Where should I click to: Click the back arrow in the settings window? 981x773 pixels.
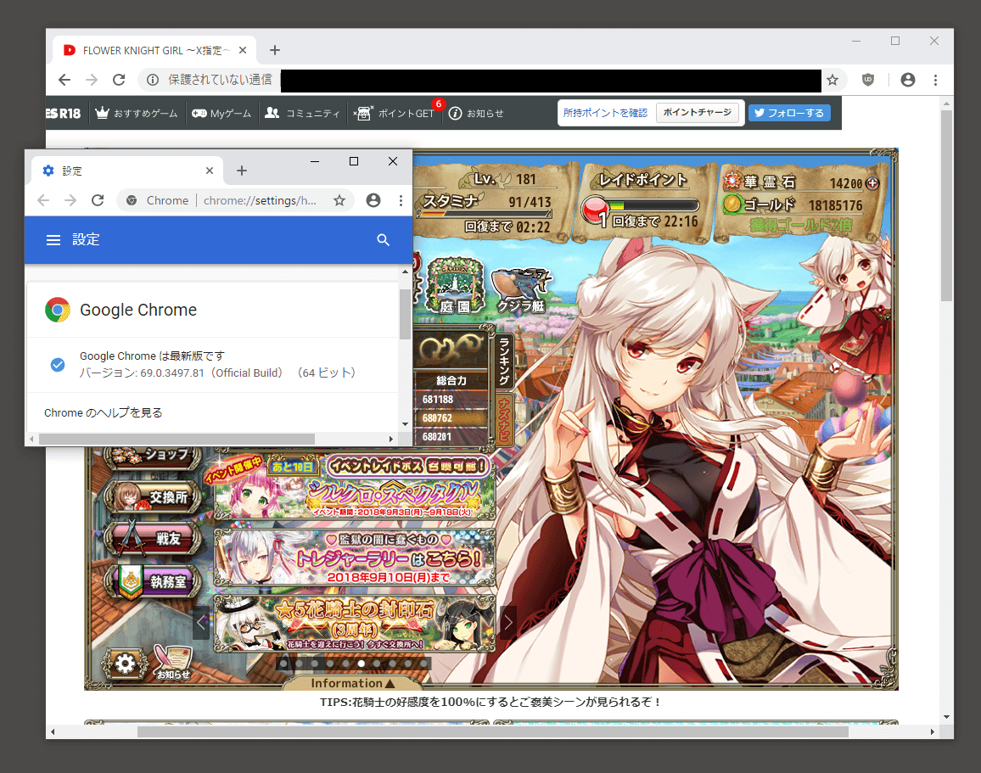point(43,200)
